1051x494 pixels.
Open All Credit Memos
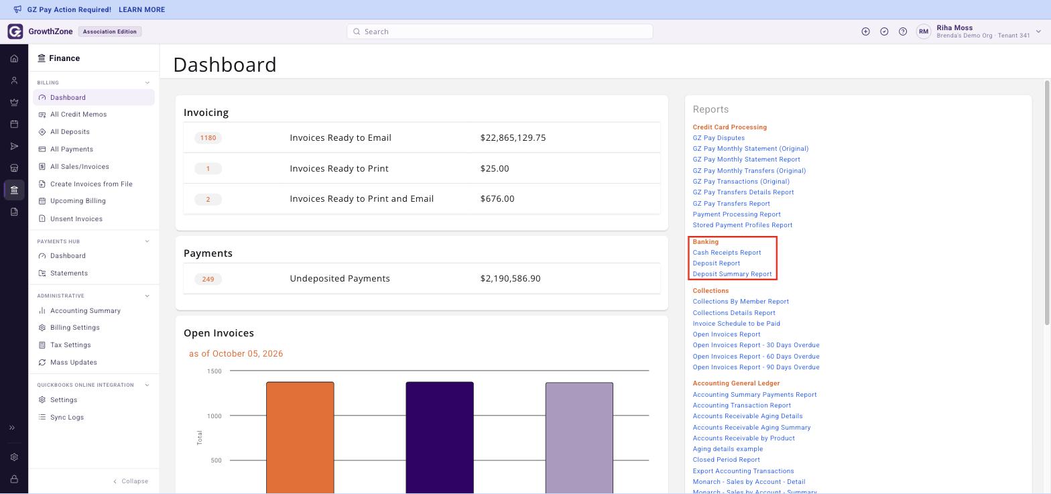78,115
